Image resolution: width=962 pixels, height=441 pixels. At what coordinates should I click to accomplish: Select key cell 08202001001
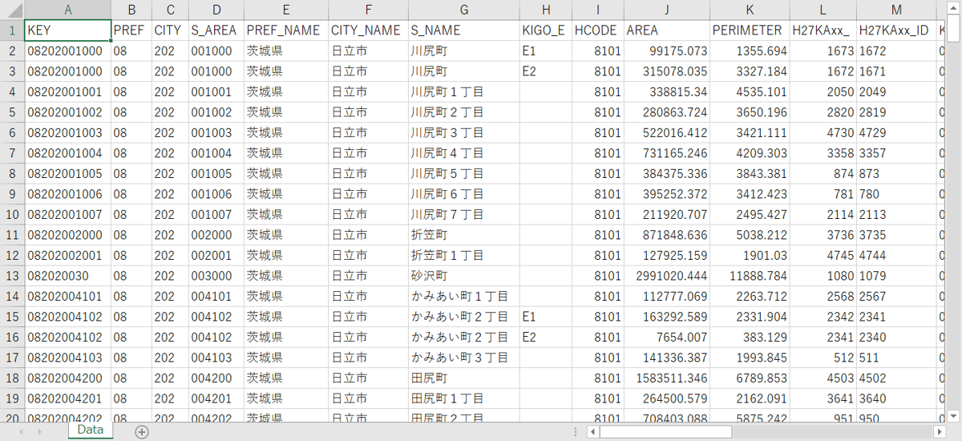[x=68, y=92]
